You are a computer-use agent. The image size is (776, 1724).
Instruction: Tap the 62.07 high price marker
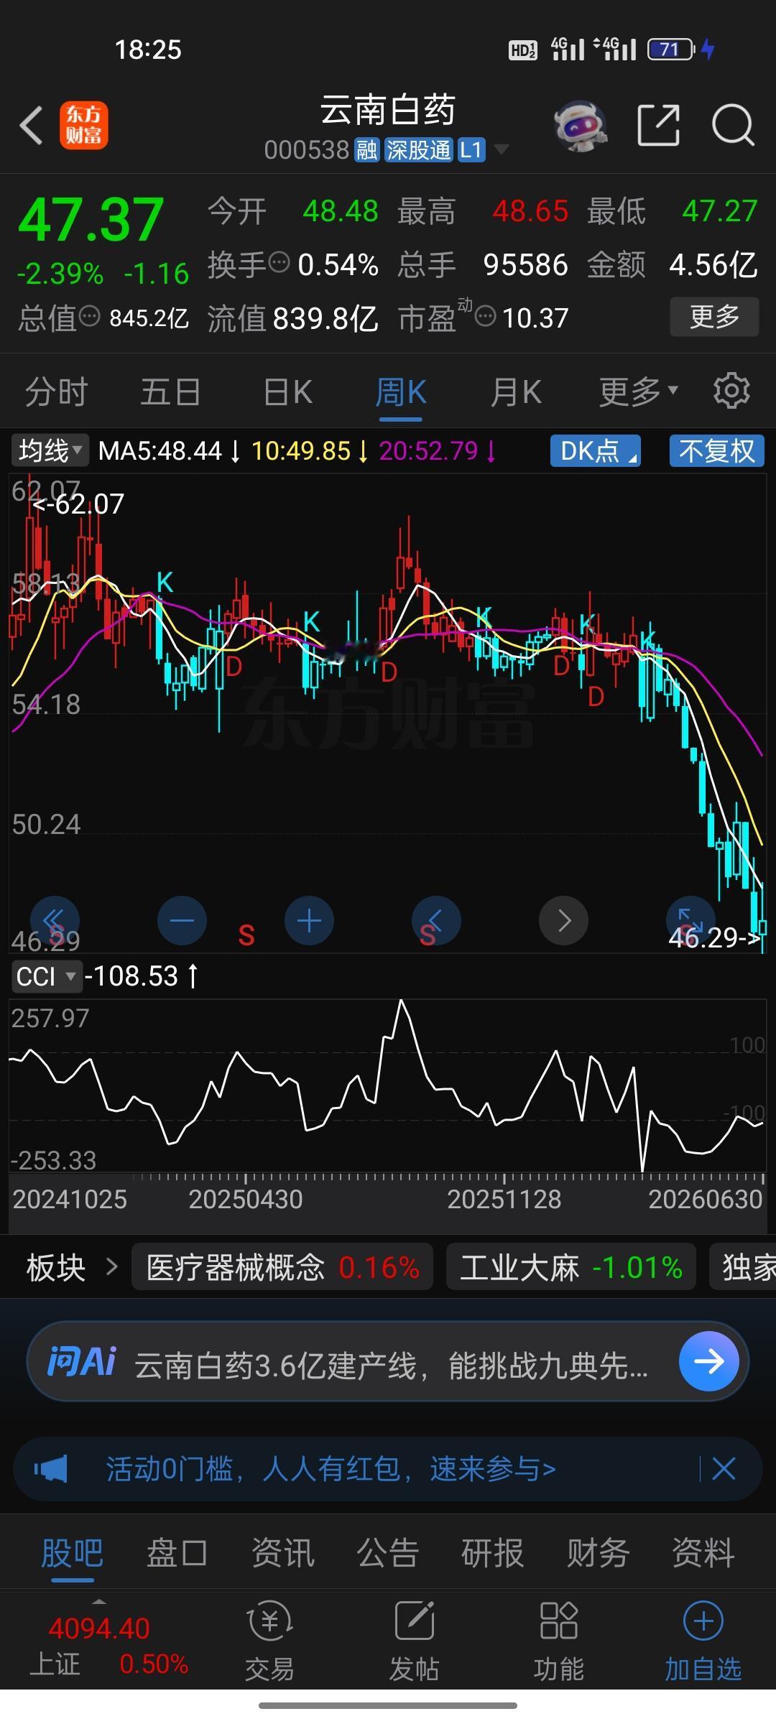coord(78,504)
